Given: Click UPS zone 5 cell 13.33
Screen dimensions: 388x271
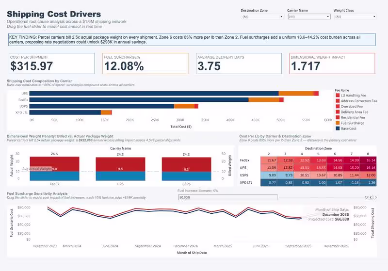Looking at the screenshot, I should pyautogui.click(x=319, y=168).
